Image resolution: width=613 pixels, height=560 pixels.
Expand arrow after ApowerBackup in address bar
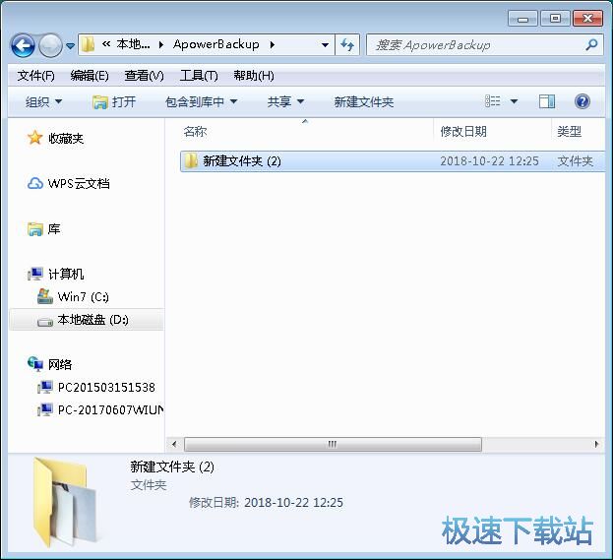tap(273, 45)
